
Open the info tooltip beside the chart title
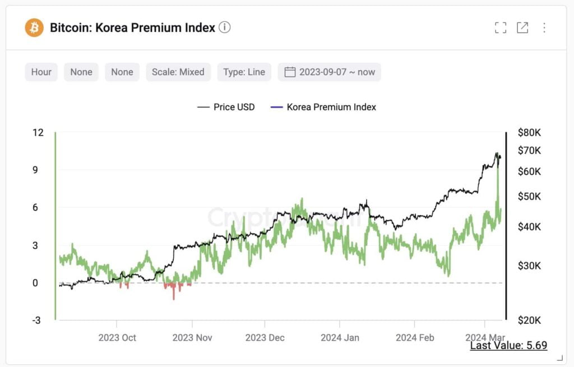224,27
